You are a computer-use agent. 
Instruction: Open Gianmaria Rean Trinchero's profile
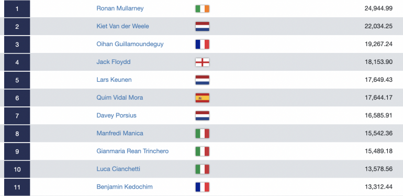(x=132, y=151)
